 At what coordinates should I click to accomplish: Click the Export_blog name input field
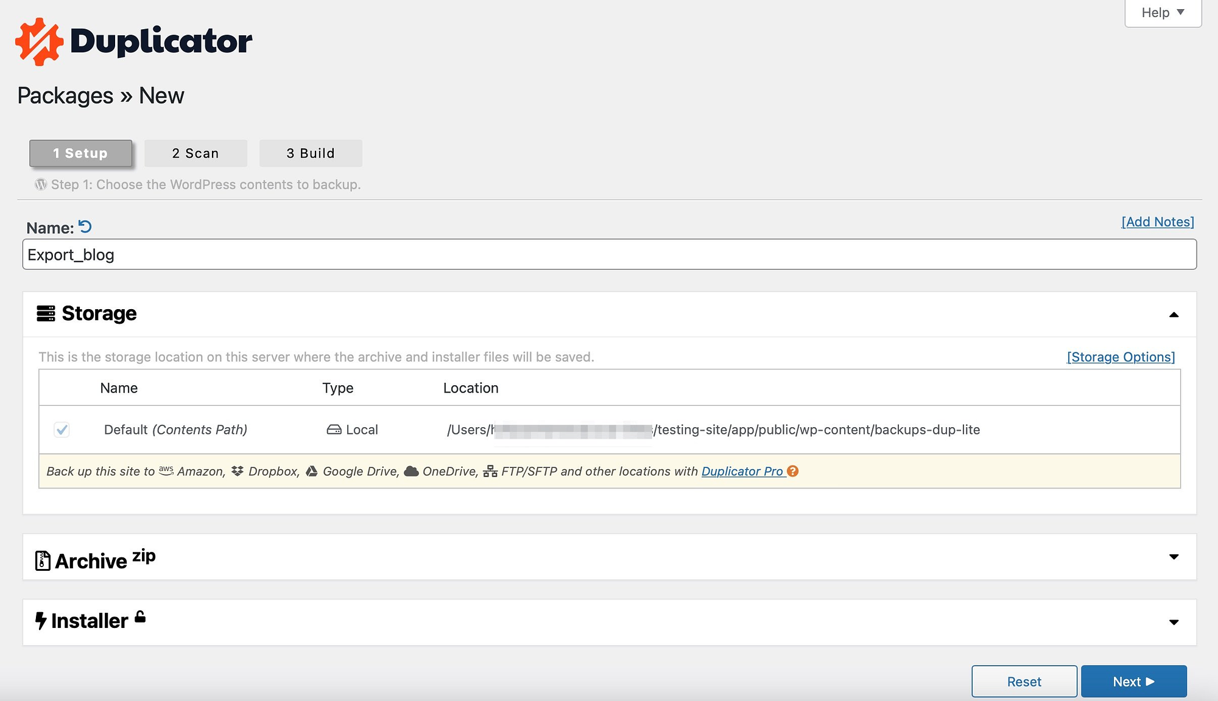(x=610, y=254)
